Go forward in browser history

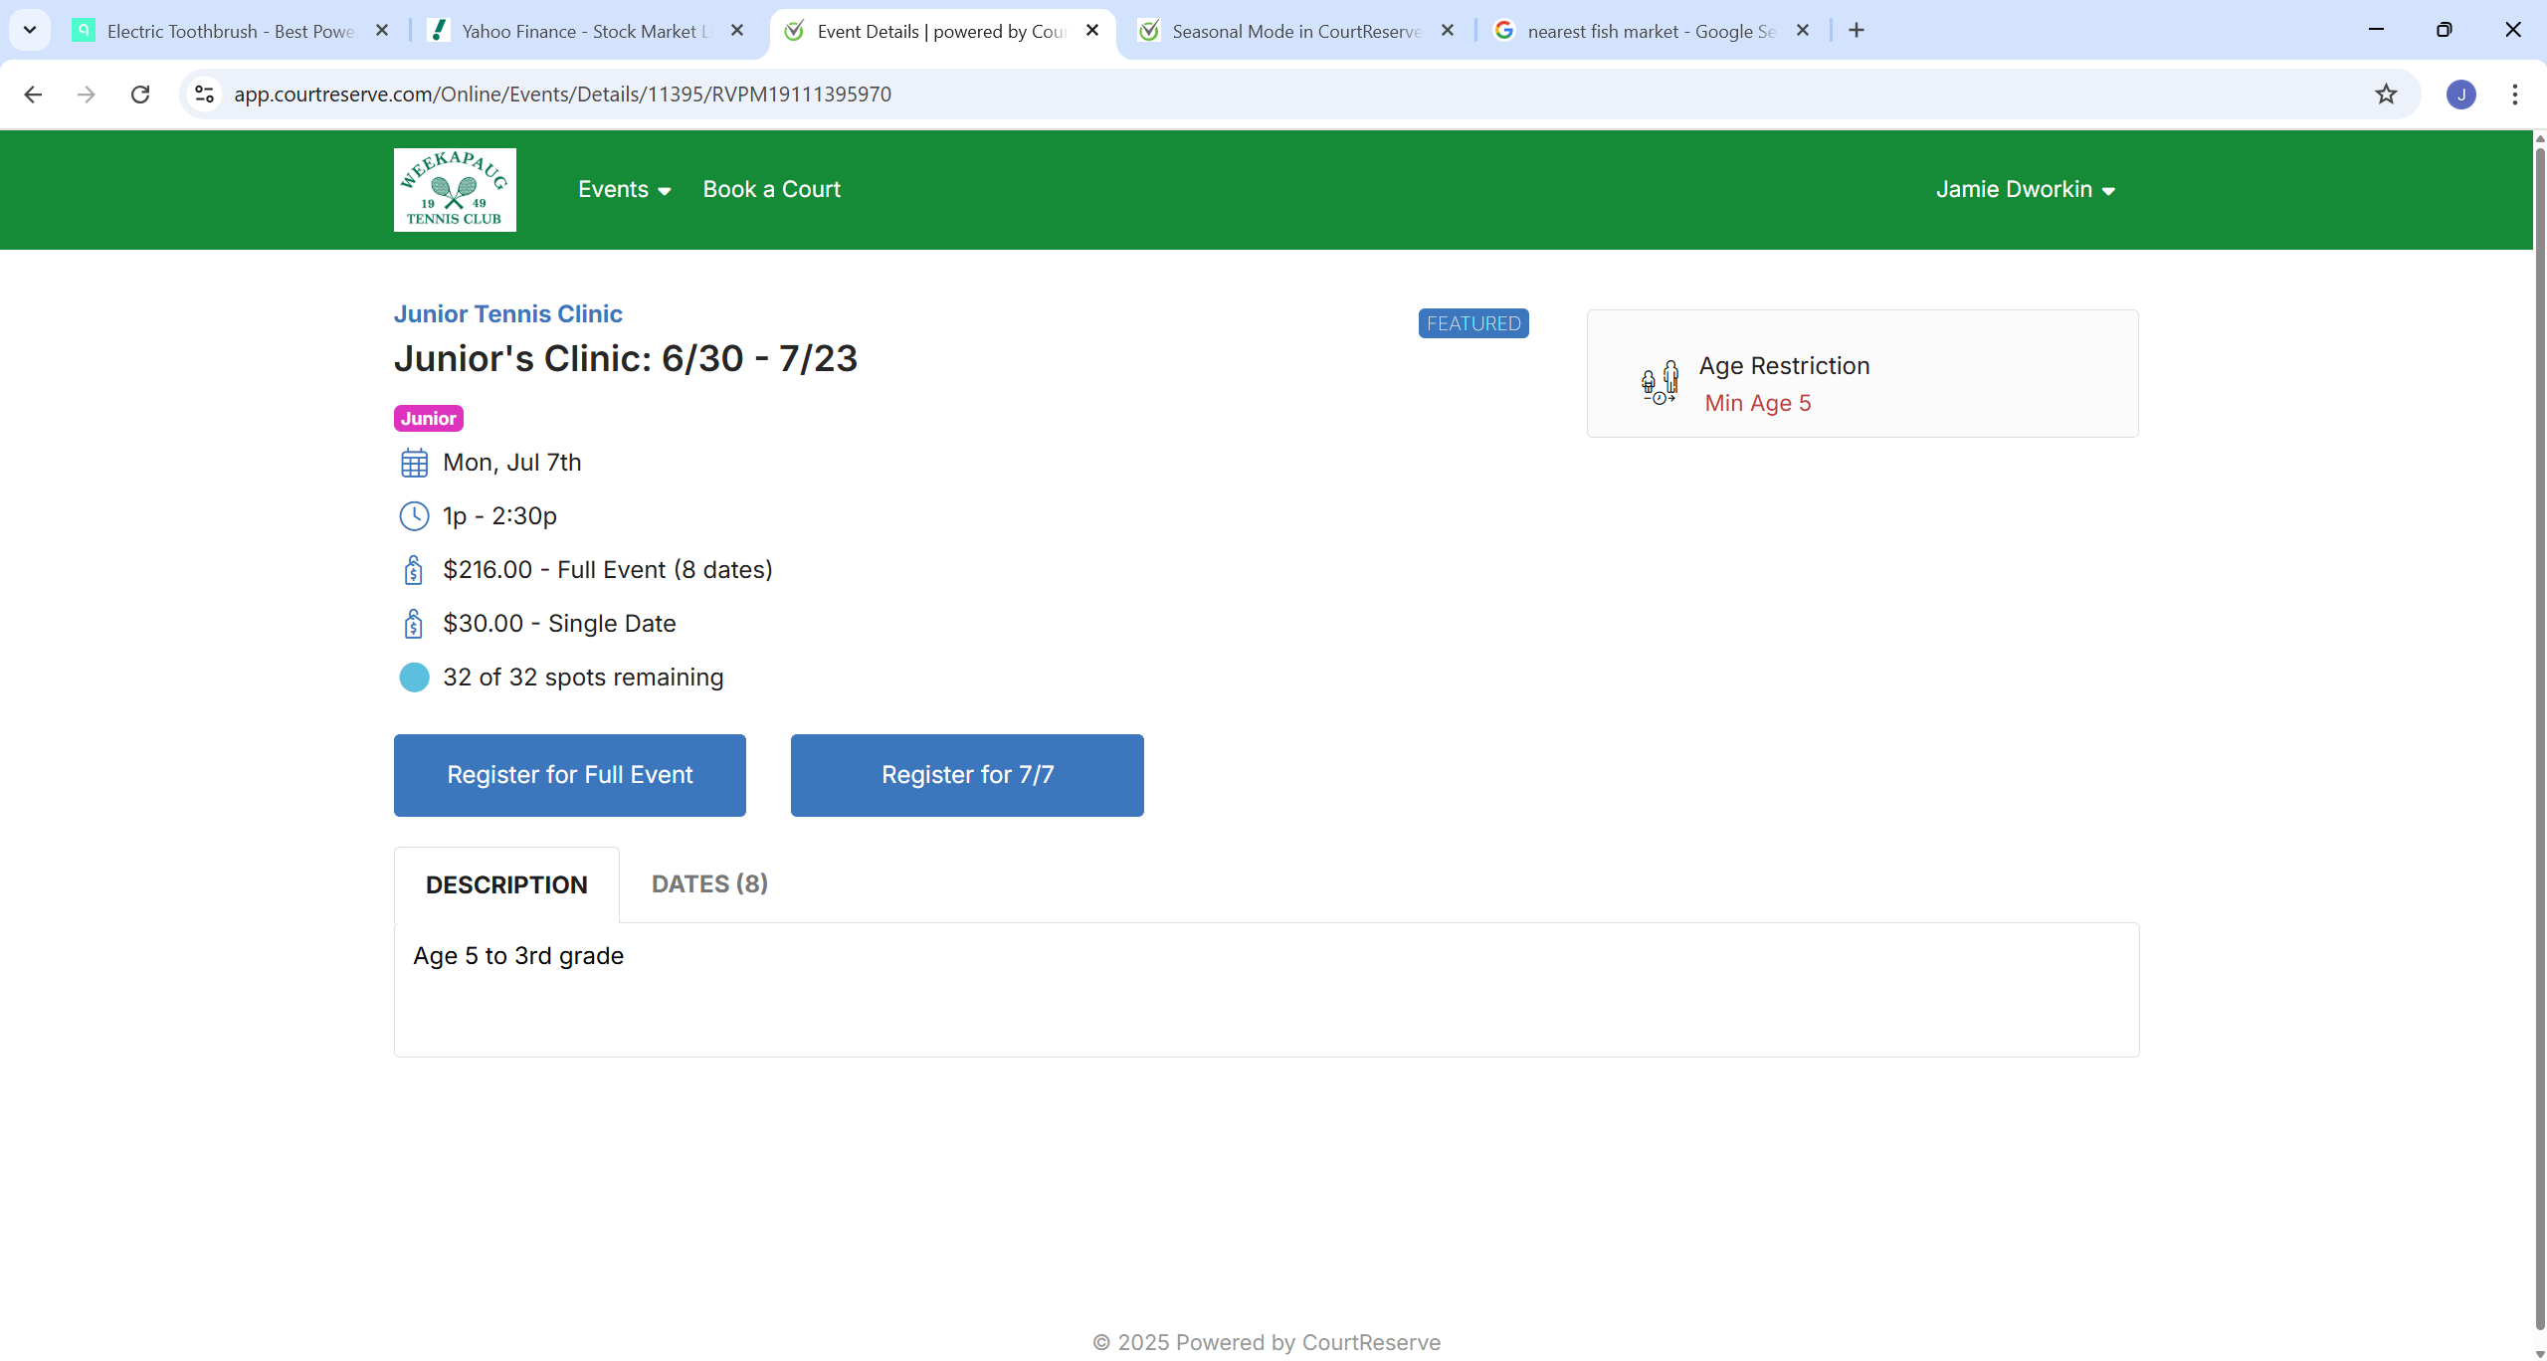pyautogui.click(x=87, y=95)
